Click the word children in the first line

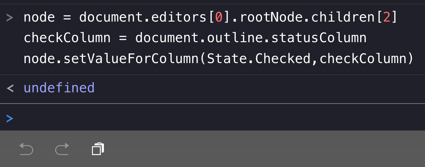click(343, 17)
